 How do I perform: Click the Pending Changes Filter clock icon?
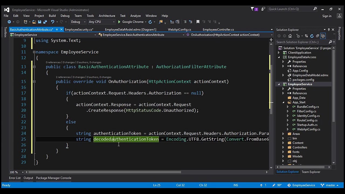tap(298, 36)
